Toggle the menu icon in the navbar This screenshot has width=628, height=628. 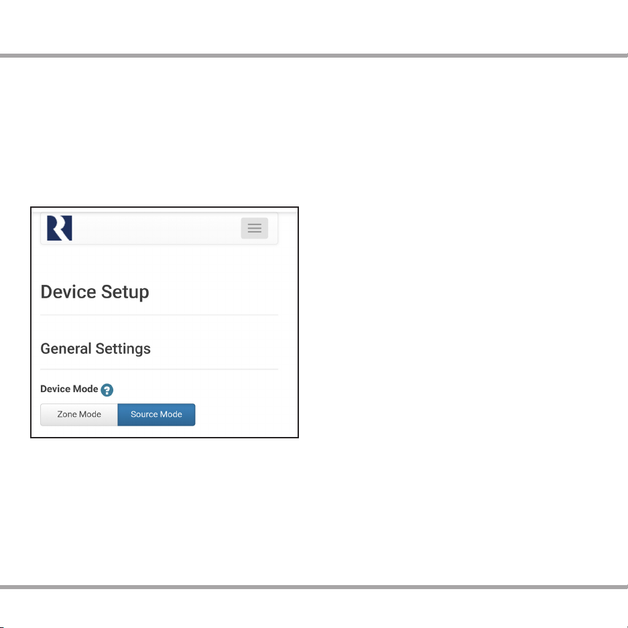point(254,229)
